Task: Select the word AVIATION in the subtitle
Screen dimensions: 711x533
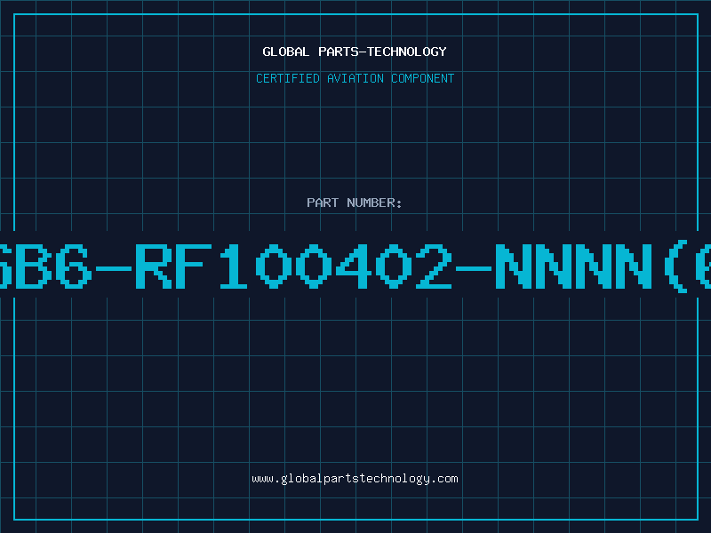Action: 355,78
